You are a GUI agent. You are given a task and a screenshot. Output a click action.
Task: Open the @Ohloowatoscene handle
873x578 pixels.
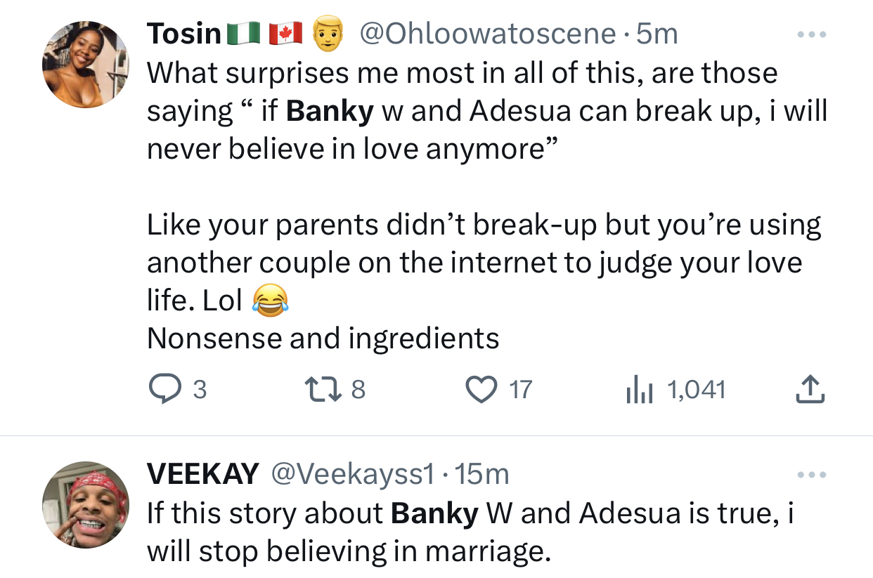click(488, 34)
